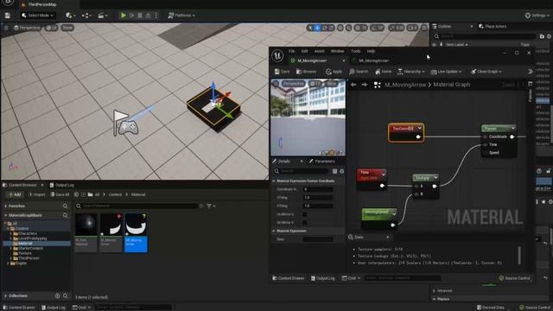Open Output Log in the material editor window
553x311 pixels.
tap(322, 278)
